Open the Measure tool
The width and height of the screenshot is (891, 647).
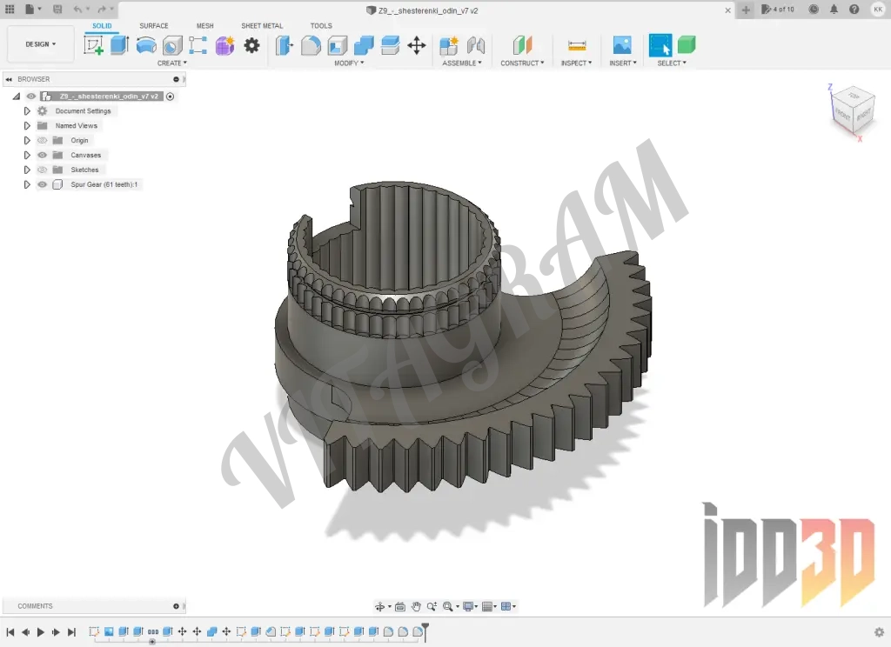coord(576,45)
